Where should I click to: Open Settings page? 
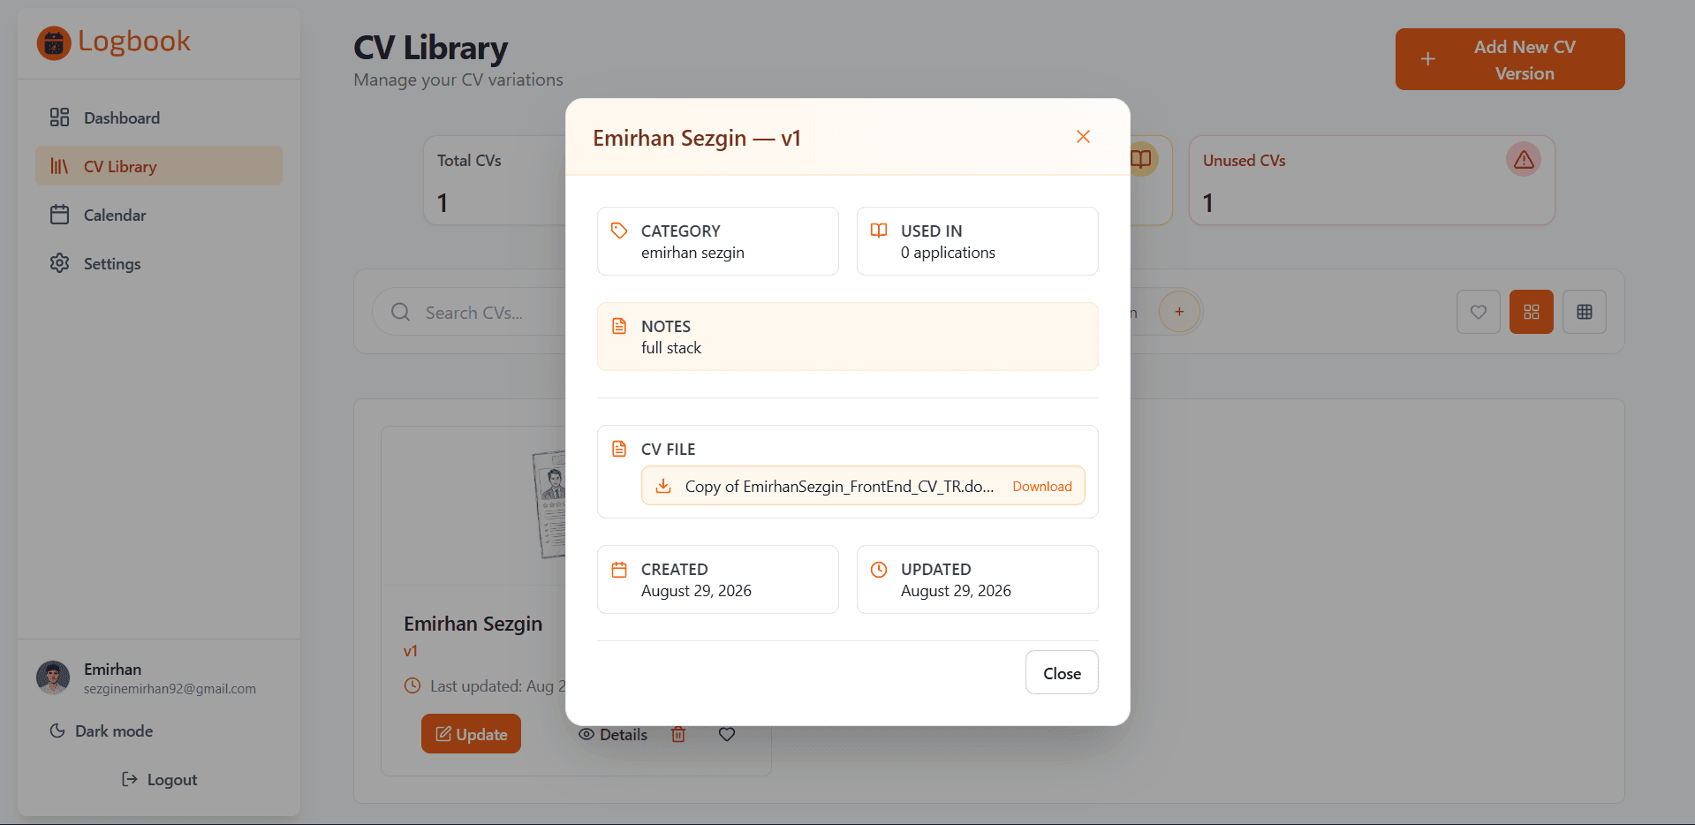[159, 263]
